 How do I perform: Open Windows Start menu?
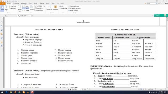(x=2, y=92)
